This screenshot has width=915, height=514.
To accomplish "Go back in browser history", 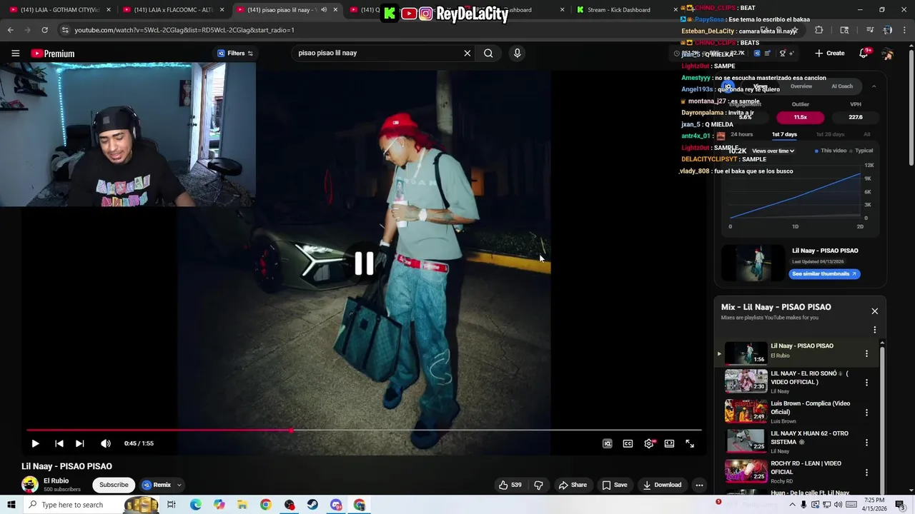I will pyautogui.click(x=10, y=30).
